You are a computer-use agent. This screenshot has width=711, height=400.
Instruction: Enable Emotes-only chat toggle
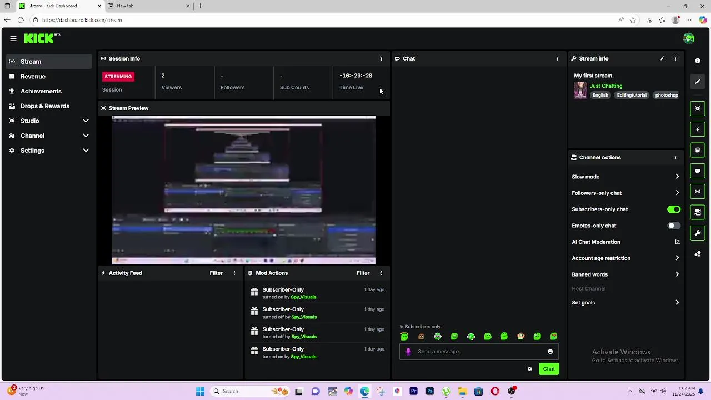(x=674, y=226)
